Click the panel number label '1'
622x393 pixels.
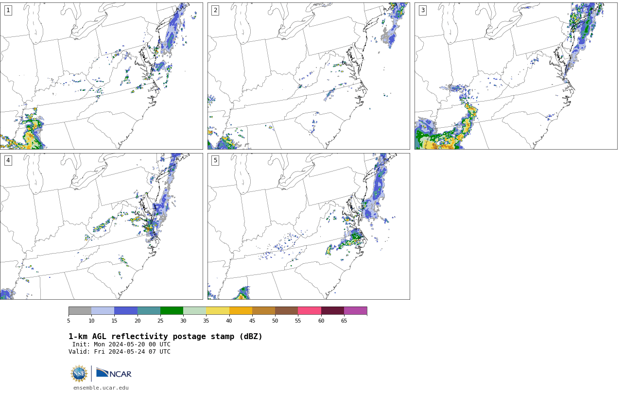(x=8, y=10)
